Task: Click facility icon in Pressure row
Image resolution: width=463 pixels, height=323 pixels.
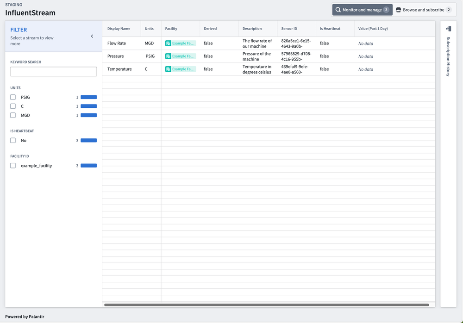Action: [168, 56]
